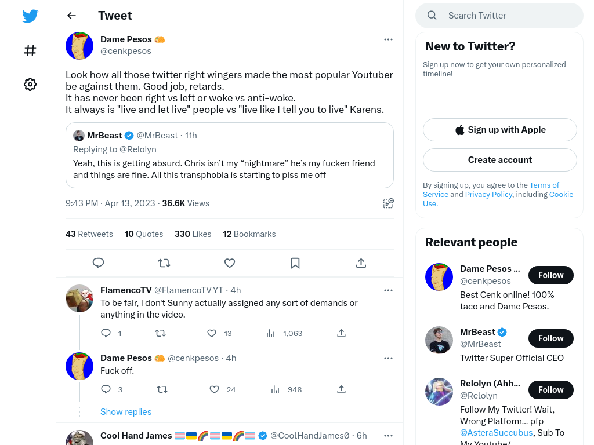
Task: Retweet the main Dame Pesos tweet
Action: (x=164, y=263)
